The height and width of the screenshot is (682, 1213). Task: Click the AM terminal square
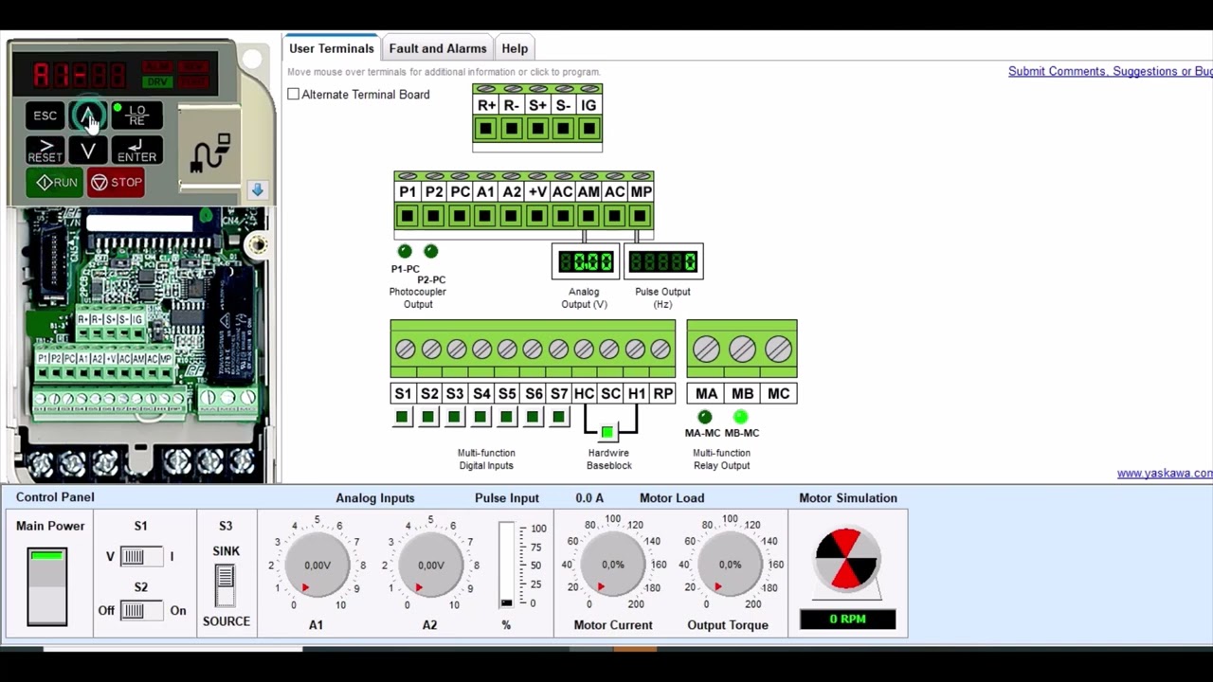click(588, 216)
